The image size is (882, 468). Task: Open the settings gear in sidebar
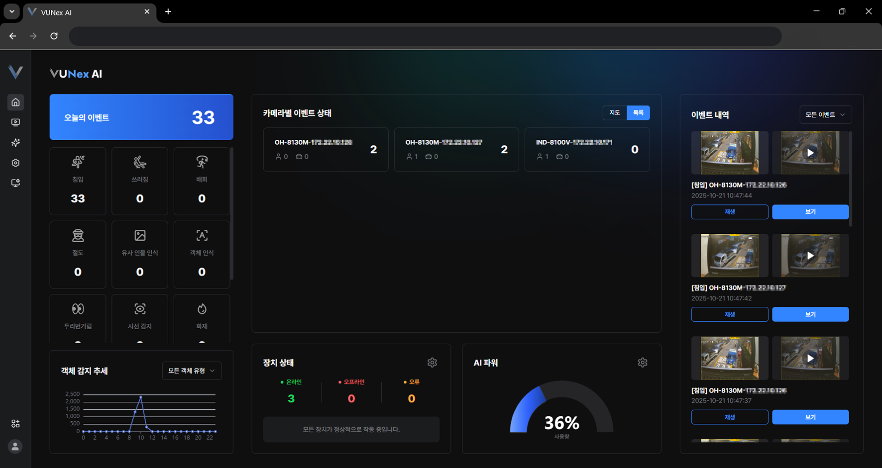coord(15,163)
